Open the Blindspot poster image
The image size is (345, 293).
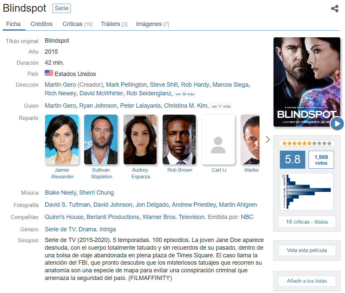pos(306,80)
